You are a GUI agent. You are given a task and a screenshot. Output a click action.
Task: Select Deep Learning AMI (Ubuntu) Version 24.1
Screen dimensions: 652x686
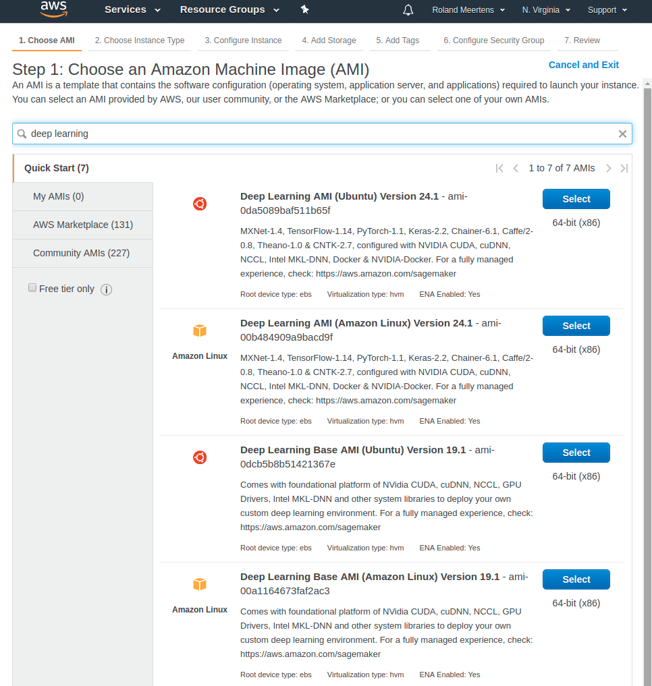click(576, 199)
